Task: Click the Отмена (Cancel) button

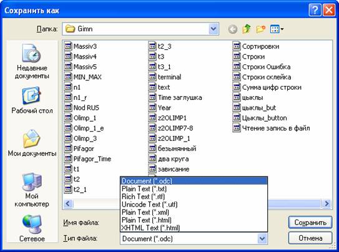Action: [310, 238]
